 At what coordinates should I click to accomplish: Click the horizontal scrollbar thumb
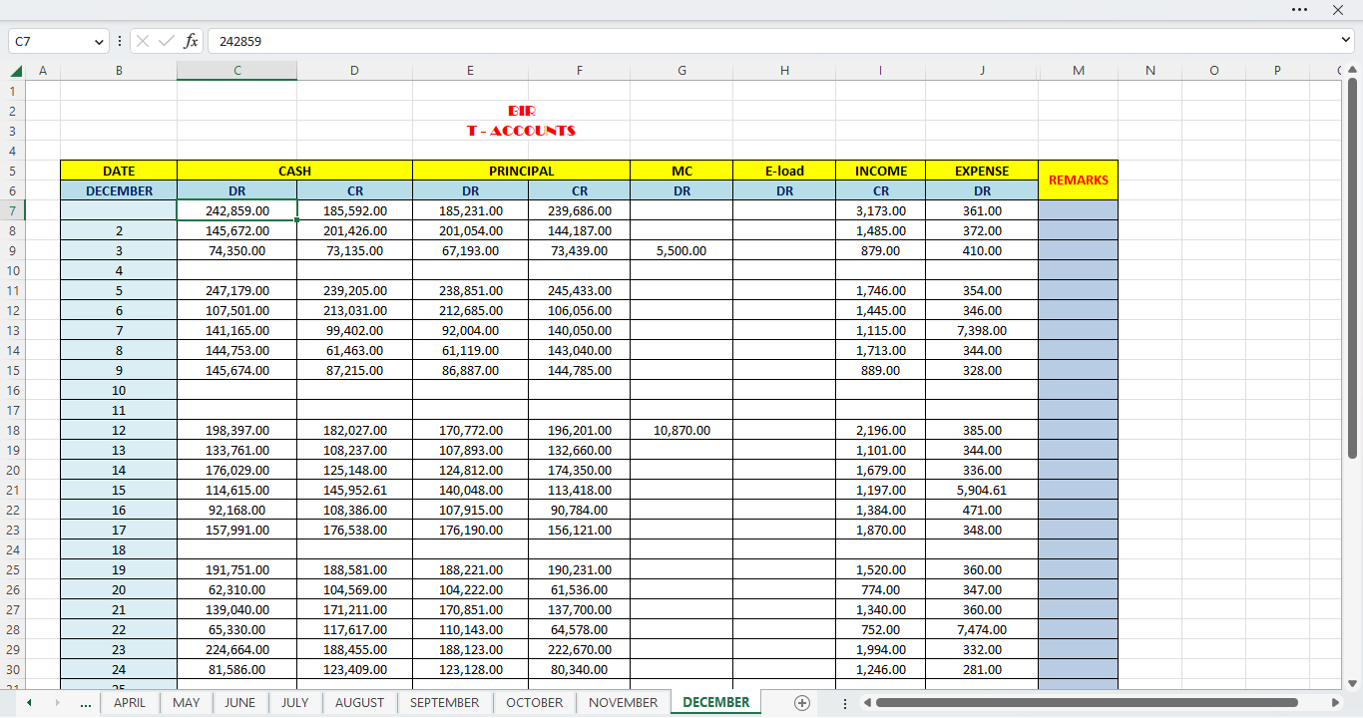(1087, 703)
